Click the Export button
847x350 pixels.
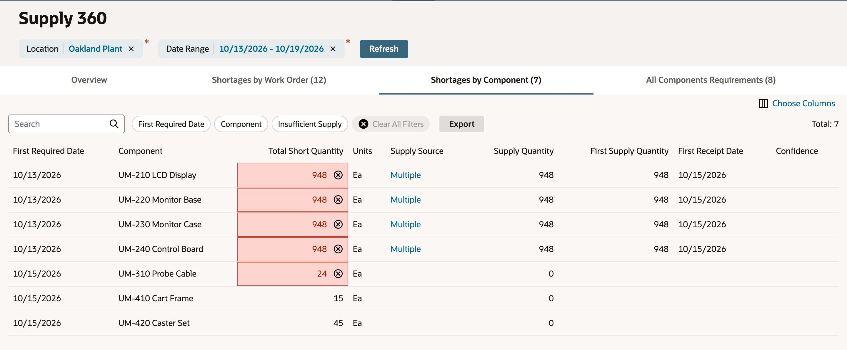pos(461,124)
